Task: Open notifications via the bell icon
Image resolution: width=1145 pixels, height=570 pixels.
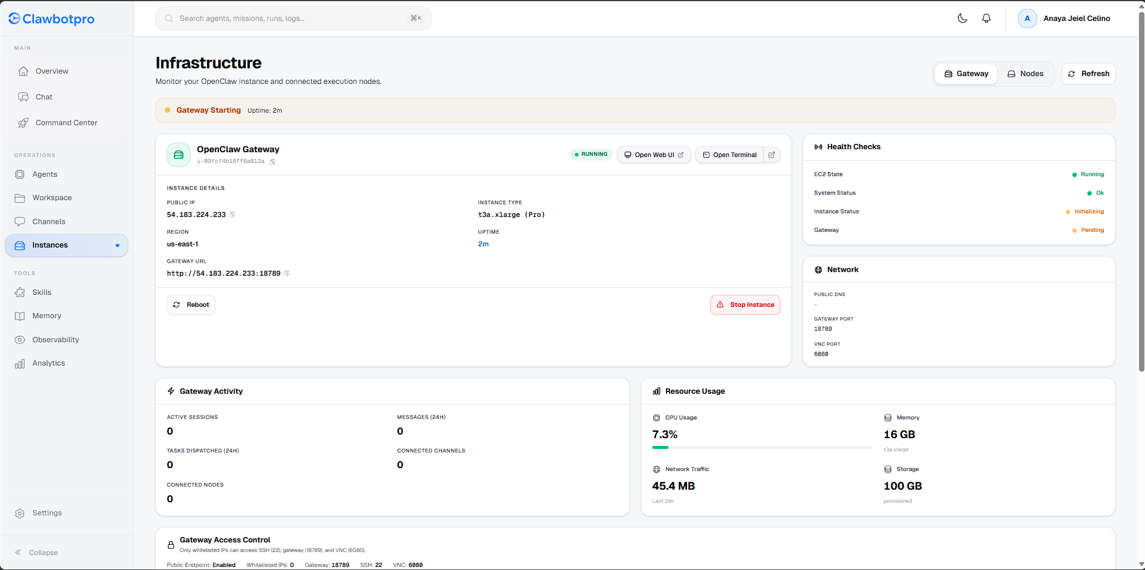Action: coord(986,19)
